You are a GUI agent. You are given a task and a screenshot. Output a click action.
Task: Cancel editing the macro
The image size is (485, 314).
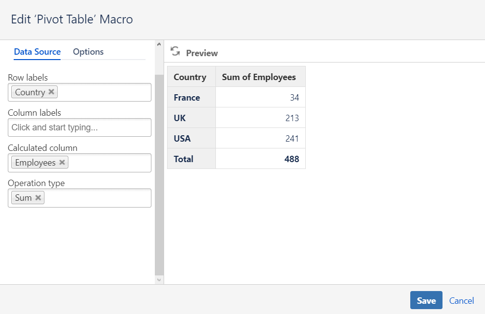click(462, 300)
